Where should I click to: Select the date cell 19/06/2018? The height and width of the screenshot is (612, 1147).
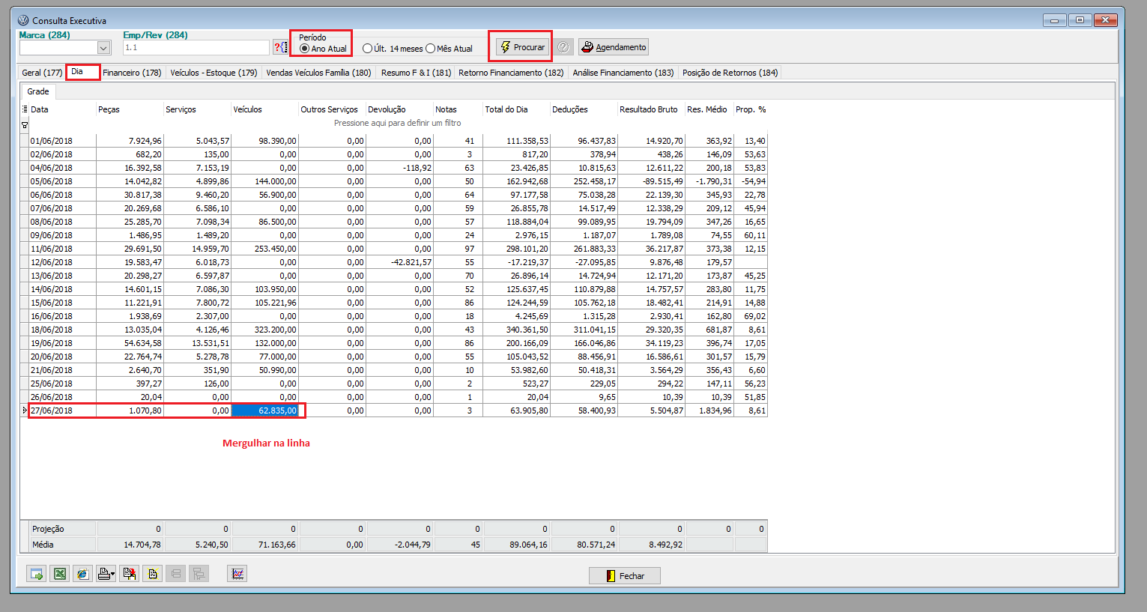(x=62, y=343)
